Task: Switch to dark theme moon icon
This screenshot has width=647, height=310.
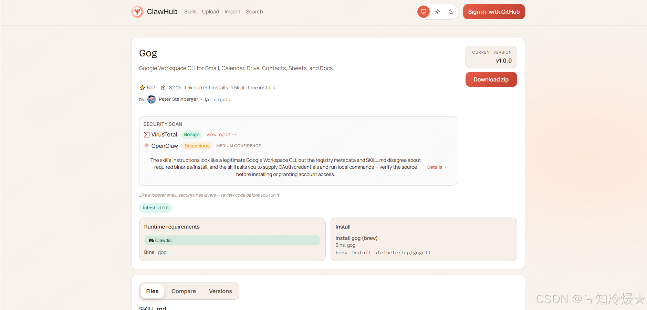Action: coord(451,12)
